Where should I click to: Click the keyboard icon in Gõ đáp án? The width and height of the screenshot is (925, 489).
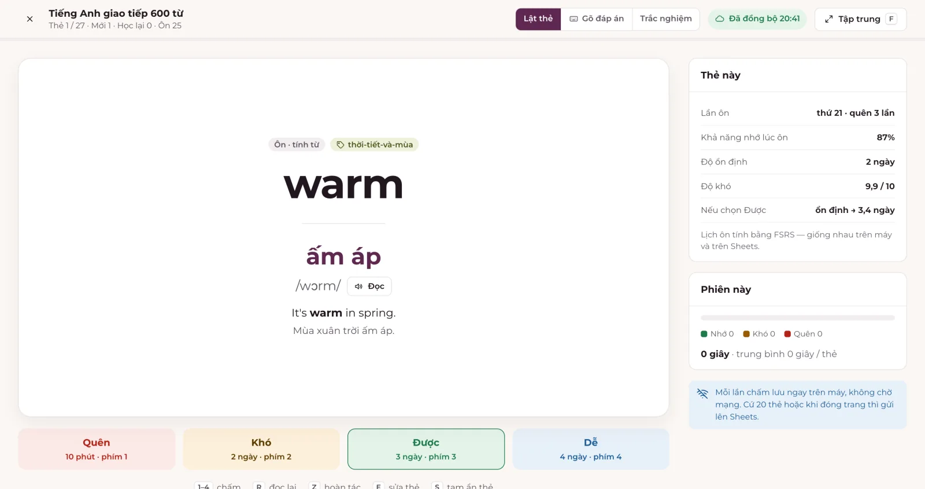coord(573,19)
